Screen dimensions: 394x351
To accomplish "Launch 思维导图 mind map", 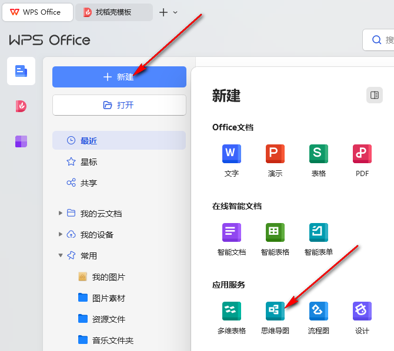I will click(275, 318).
